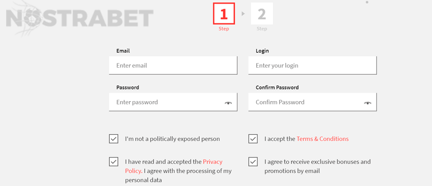The width and height of the screenshot is (432, 186).
Task: Show password in Password field eye icon
Action: tap(228, 103)
